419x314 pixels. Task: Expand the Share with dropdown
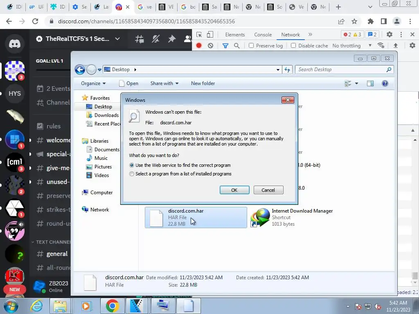coord(164,83)
